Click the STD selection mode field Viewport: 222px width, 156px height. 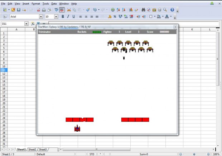click(x=92, y=154)
